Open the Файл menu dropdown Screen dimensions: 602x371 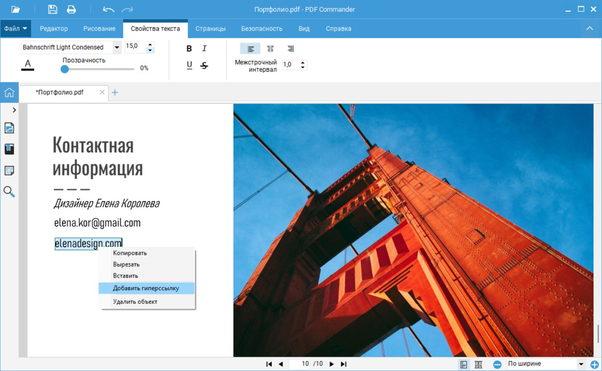point(15,29)
